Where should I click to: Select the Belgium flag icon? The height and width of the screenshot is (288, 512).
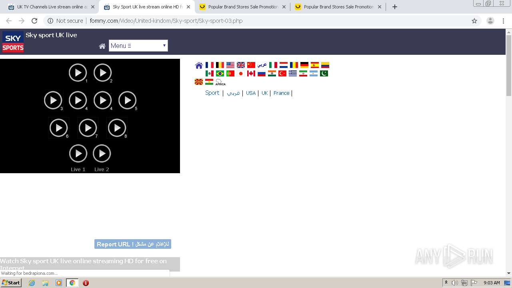220,65
